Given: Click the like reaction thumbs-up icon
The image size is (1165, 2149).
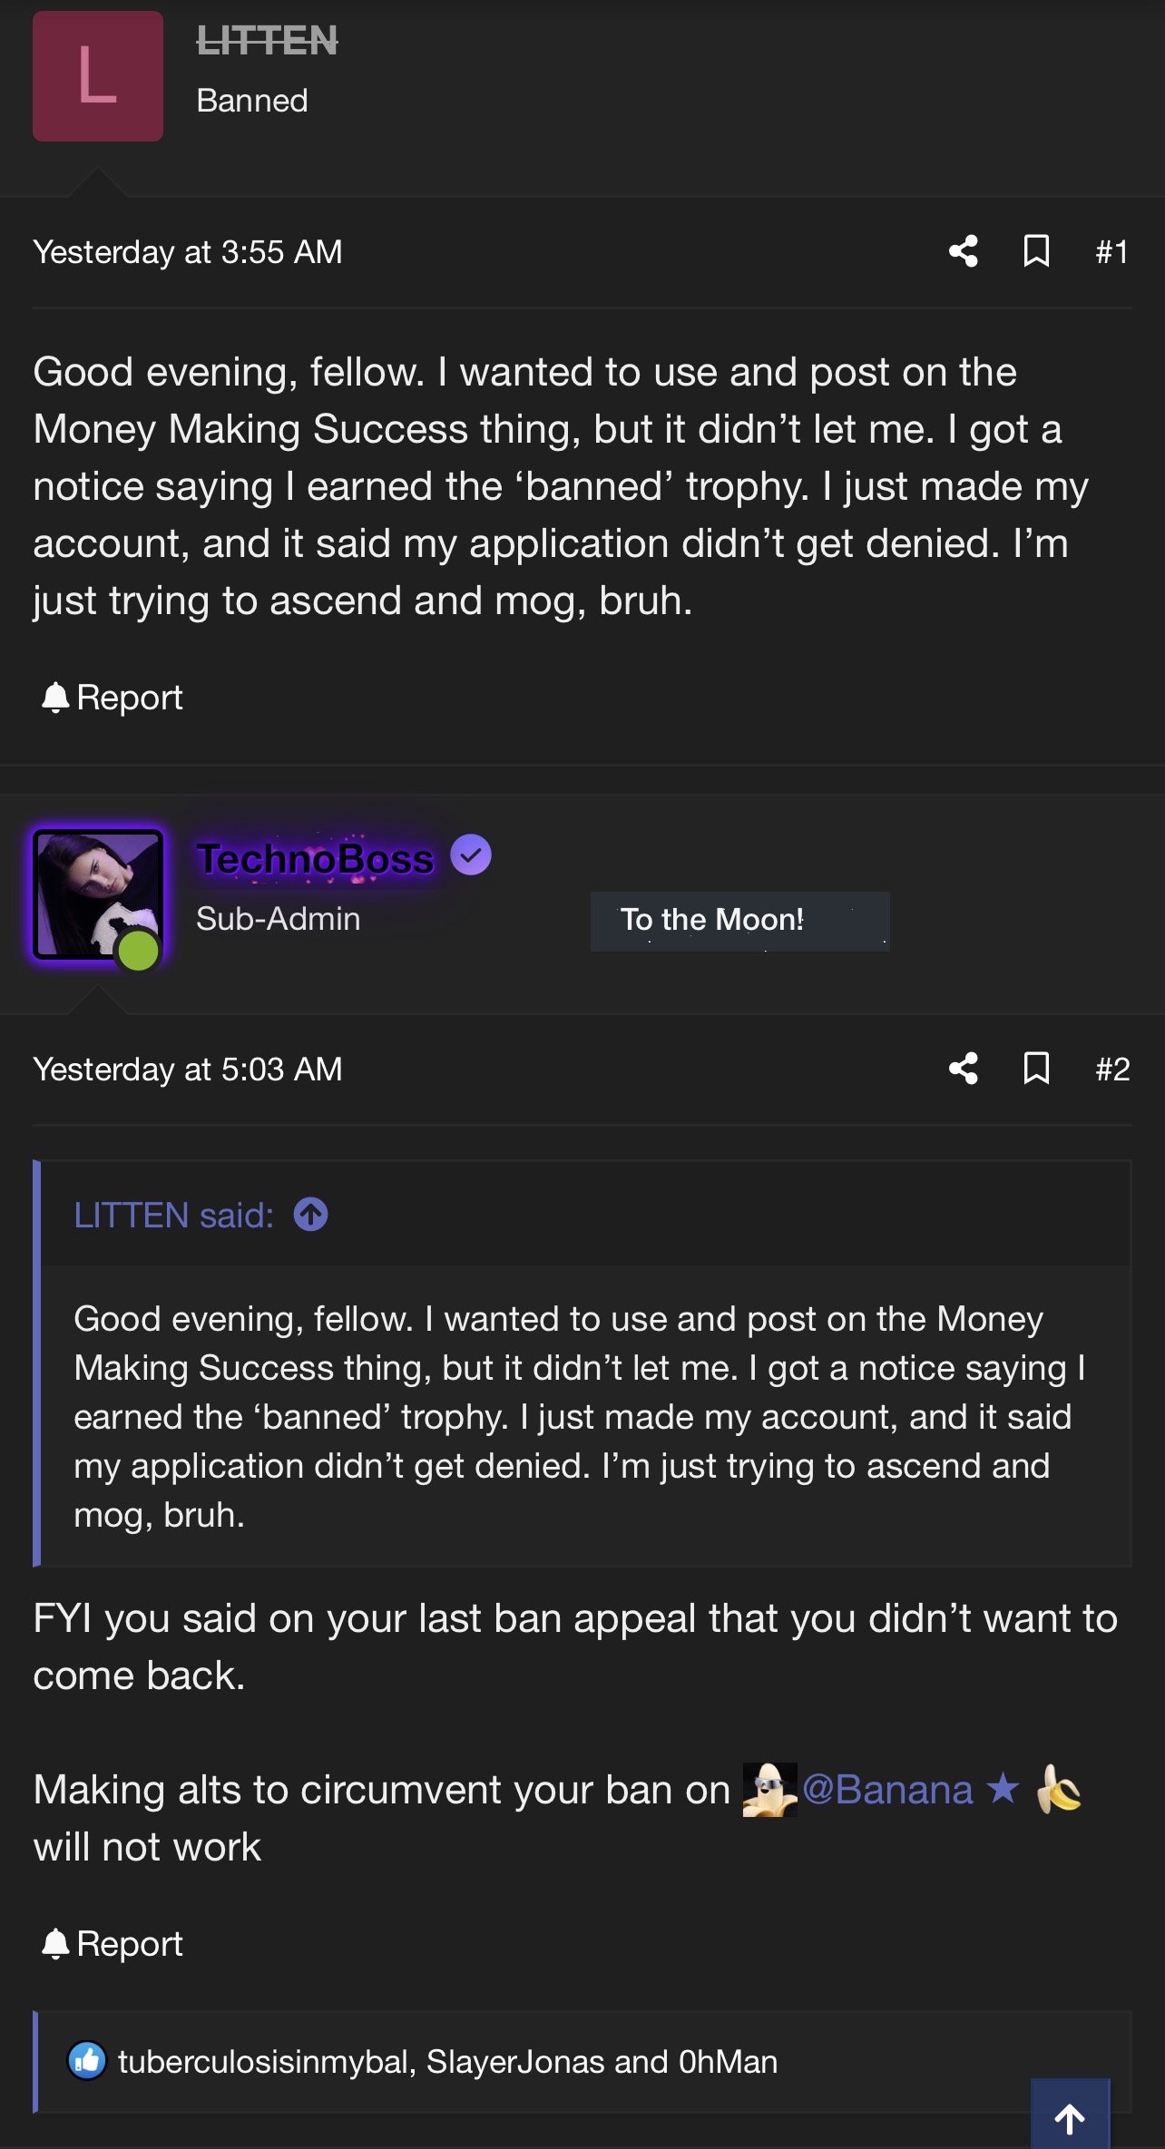Looking at the screenshot, I should pos(87,2061).
